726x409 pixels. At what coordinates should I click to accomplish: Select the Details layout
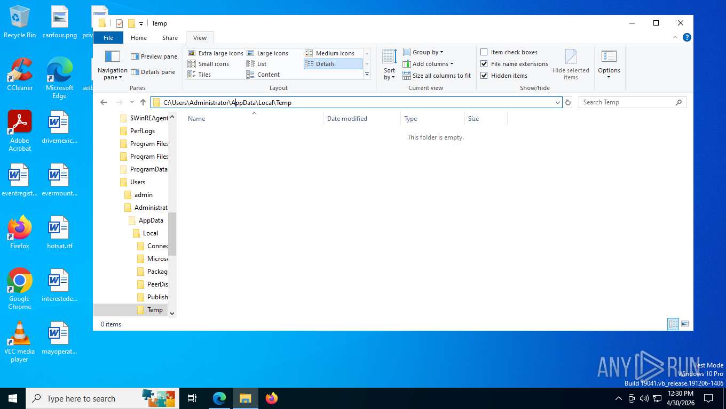tap(333, 64)
